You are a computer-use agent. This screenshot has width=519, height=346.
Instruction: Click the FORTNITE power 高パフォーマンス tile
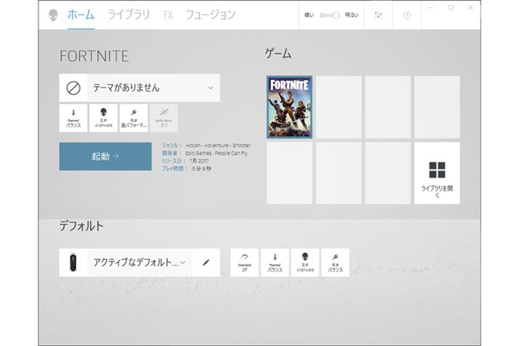pyautogui.click(x=134, y=118)
